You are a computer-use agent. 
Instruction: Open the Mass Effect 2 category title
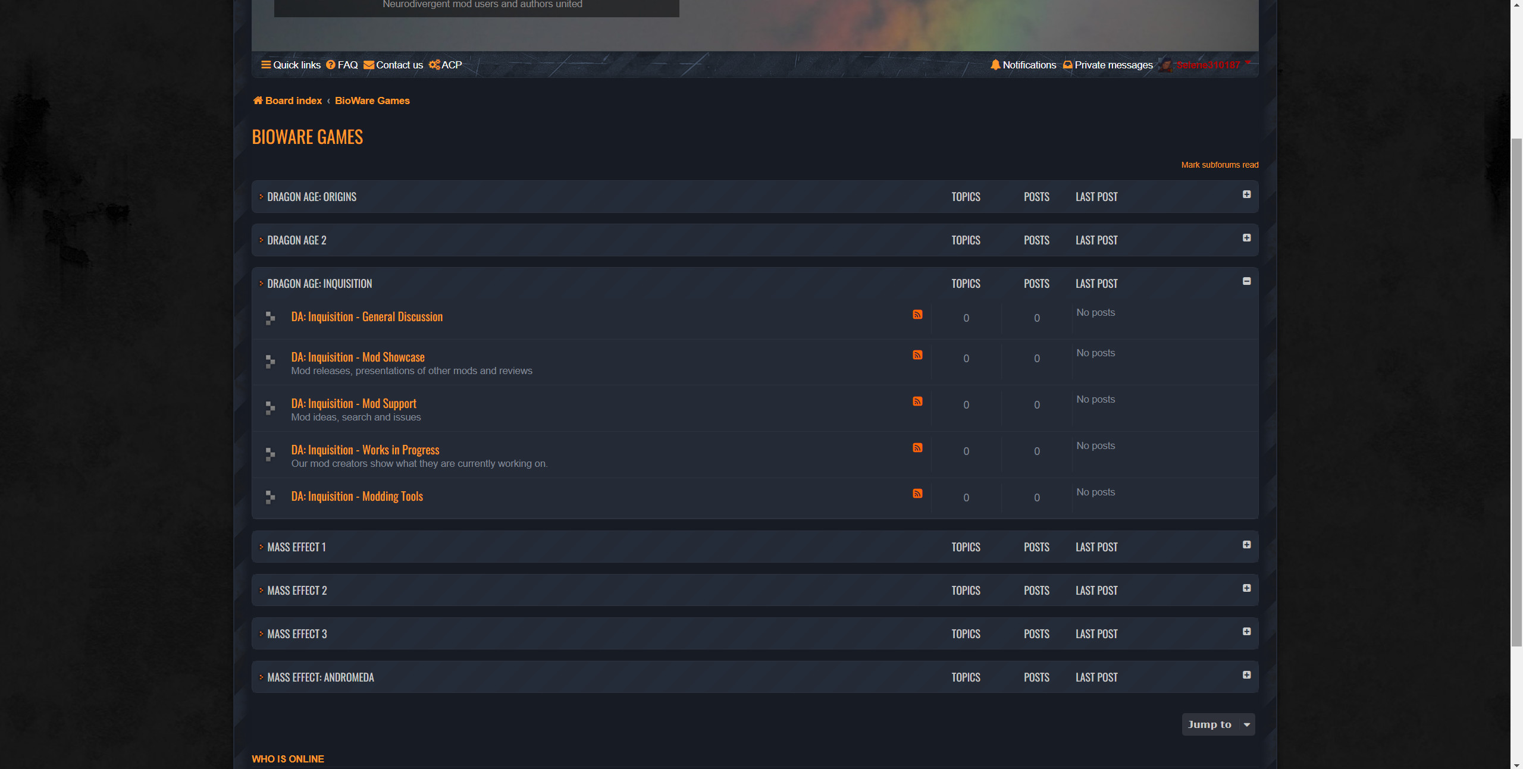tap(297, 591)
